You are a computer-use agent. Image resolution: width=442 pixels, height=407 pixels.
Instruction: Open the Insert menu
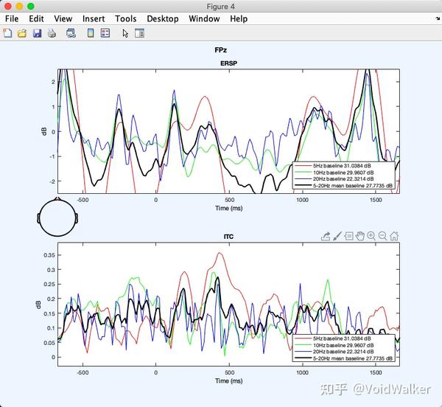click(x=94, y=18)
